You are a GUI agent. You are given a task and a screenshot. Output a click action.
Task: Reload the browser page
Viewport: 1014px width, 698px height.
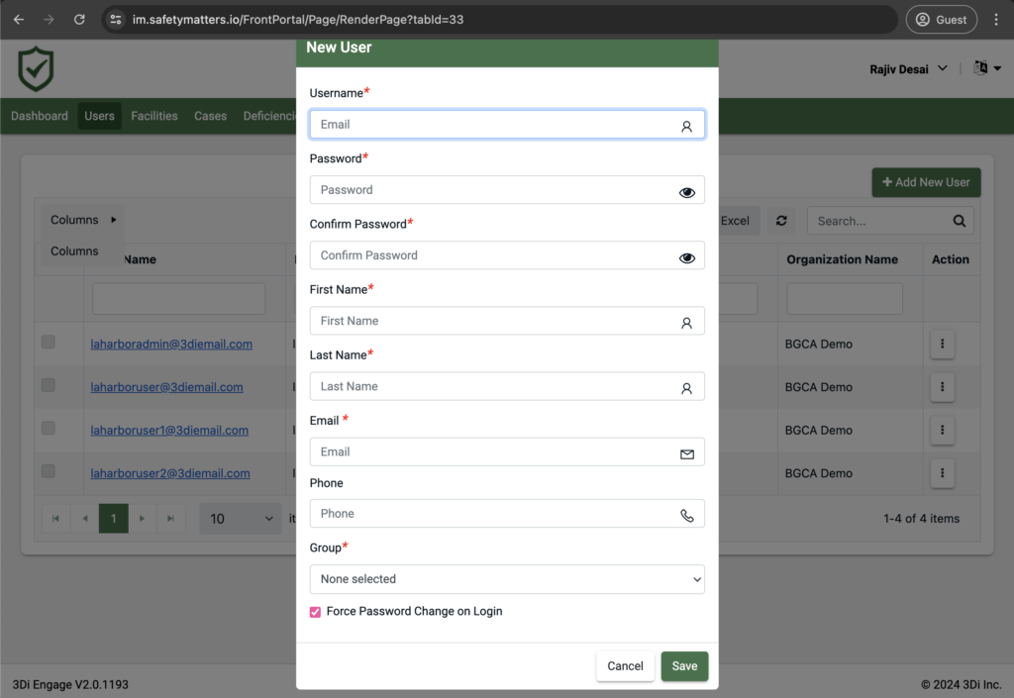click(x=79, y=20)
